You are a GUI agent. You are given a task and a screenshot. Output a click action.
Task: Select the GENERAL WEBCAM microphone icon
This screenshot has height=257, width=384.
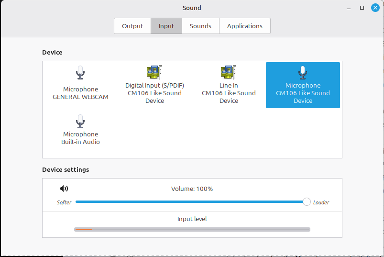point(80,73)
